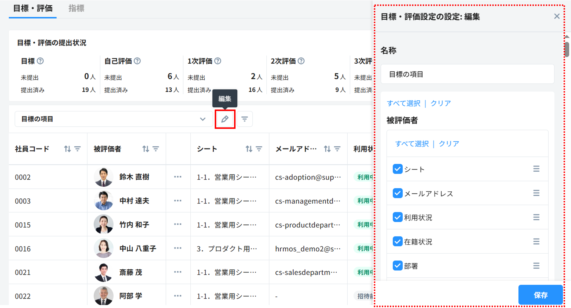The height and width of the screenshot is (308, 571).
Task: Open the row menu for 阿部 学
Action: click(x=178, y=296)
